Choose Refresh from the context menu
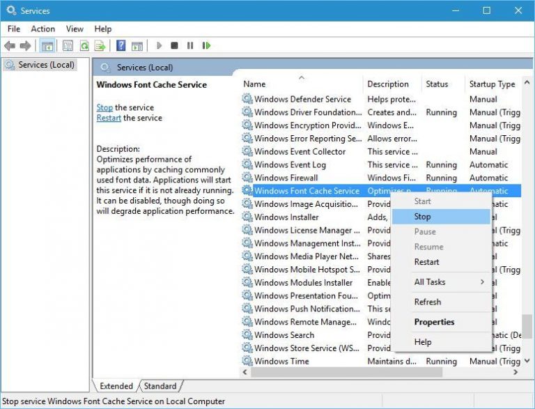Screen dimensions: 535x409 (x=441, y=302)
